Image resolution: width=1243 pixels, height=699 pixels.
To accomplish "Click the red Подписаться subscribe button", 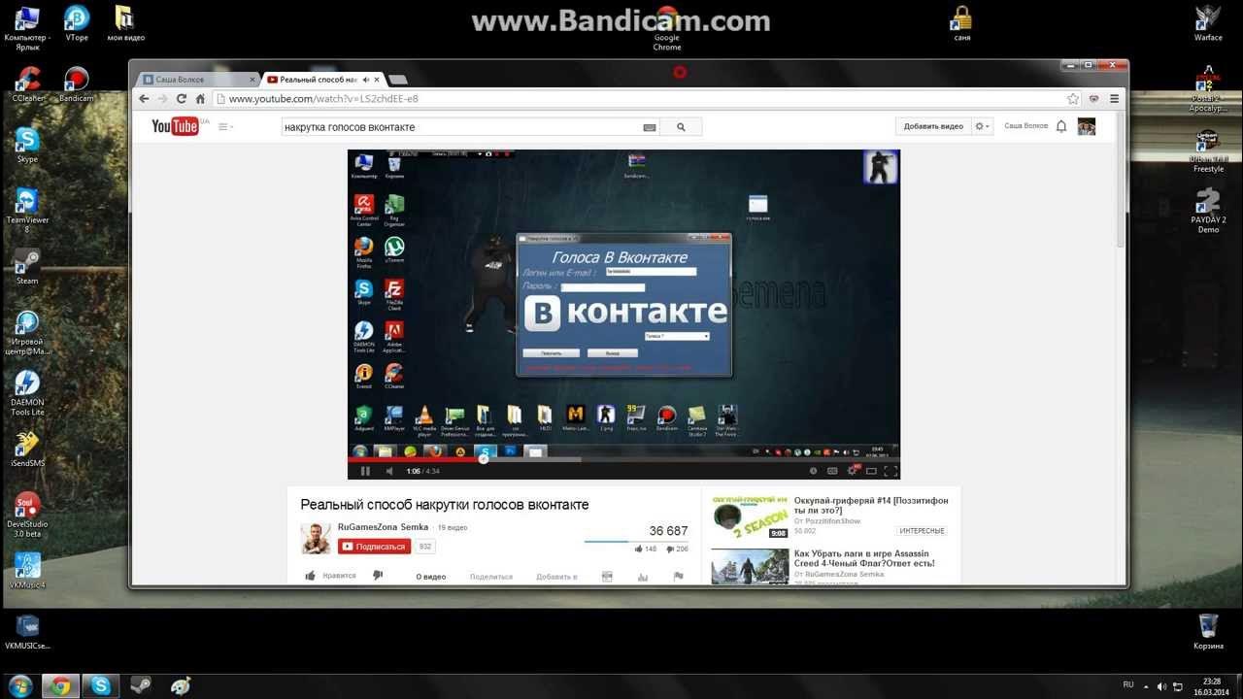I will point(374,547).
